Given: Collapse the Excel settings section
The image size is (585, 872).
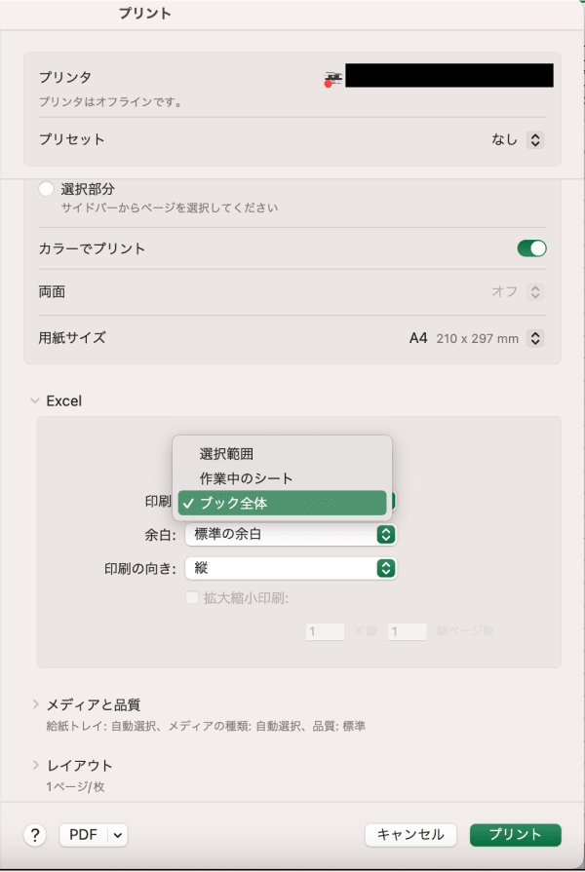Looking at the screenshot, I should tap(34, 400).
